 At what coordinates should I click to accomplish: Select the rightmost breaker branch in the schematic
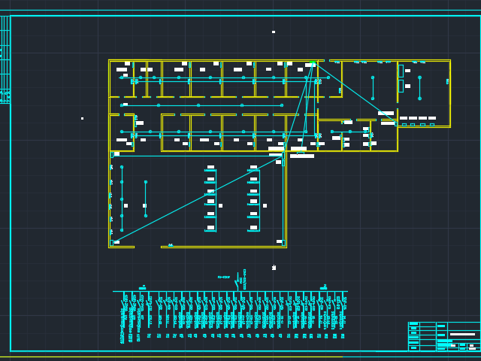[x=343, y=314]
